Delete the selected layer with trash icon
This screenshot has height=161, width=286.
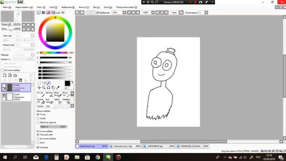click(21, 80)
